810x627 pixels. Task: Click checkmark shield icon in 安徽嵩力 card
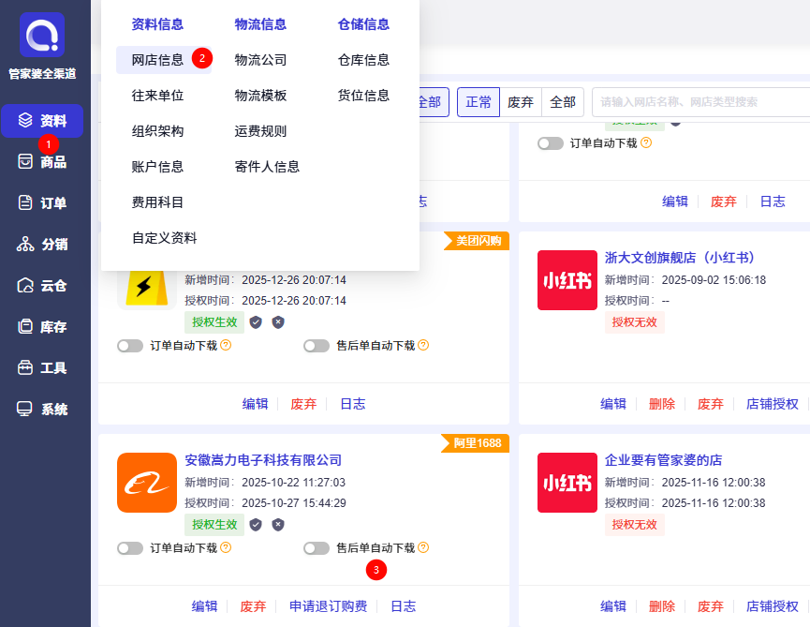click(256, 525)
